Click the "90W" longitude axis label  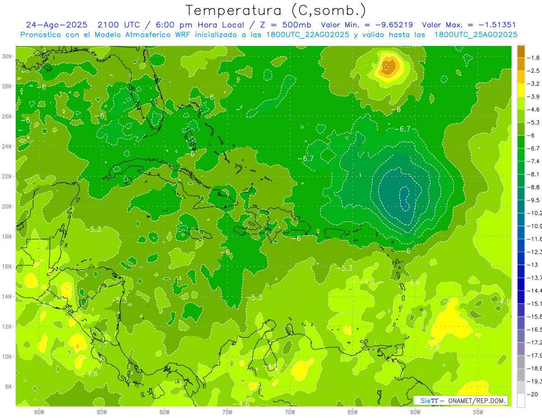pos(39,412)
